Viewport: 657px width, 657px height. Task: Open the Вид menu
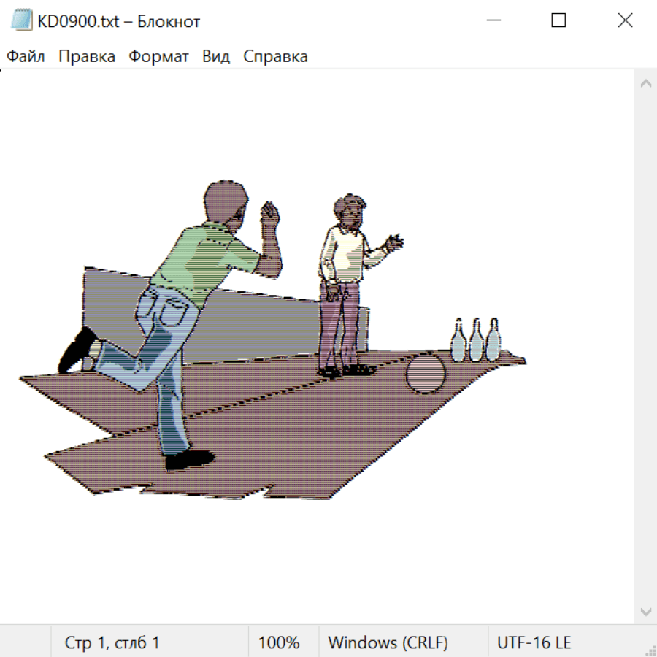coord(215,57)
